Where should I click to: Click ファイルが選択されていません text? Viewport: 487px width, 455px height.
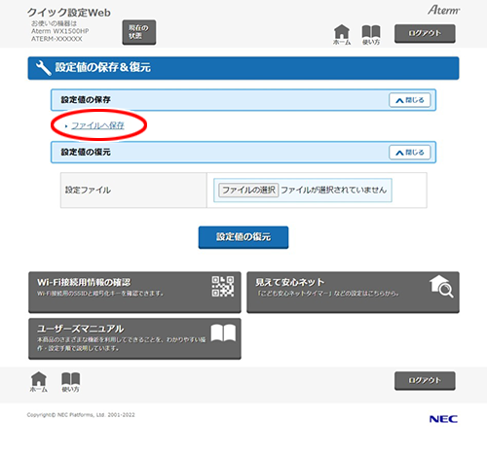(x=334, y=190)
